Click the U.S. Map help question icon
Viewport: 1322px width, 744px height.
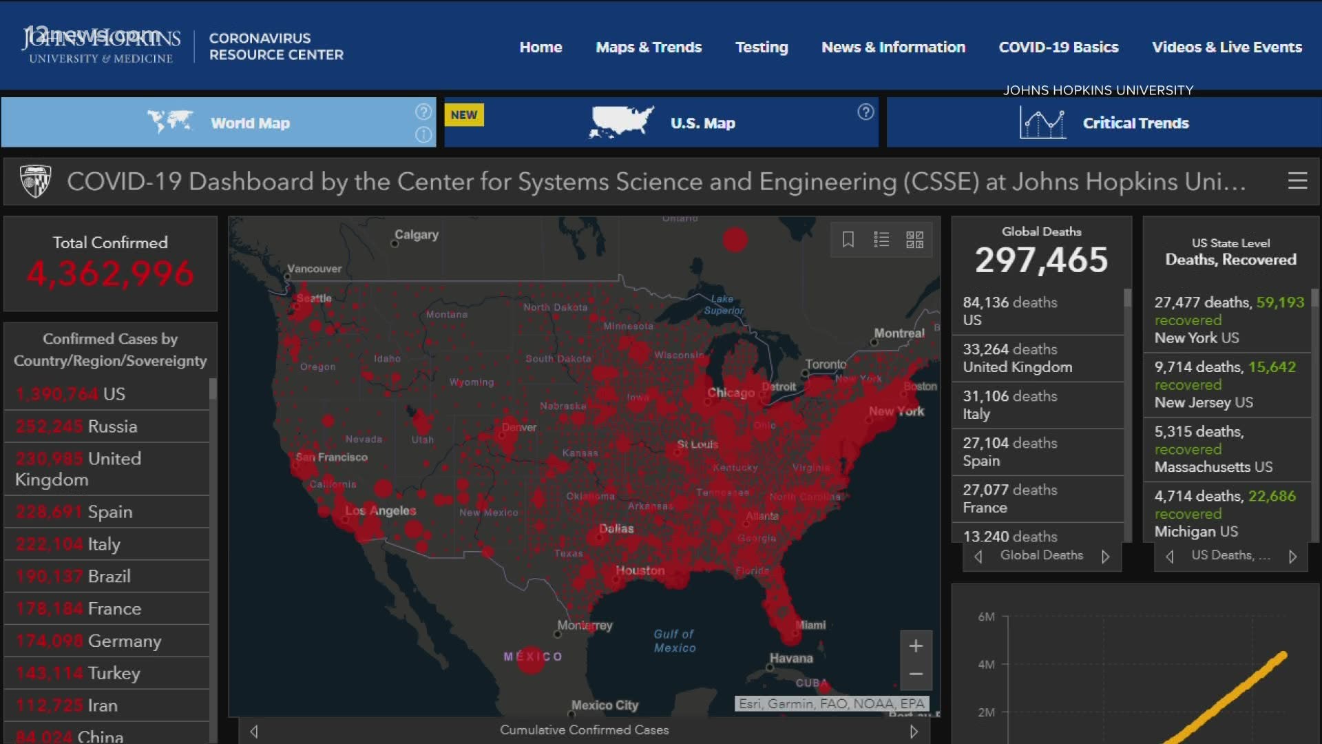point(865,112)
